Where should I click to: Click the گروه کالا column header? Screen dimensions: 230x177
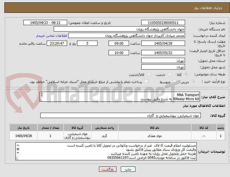click(77, 128)
